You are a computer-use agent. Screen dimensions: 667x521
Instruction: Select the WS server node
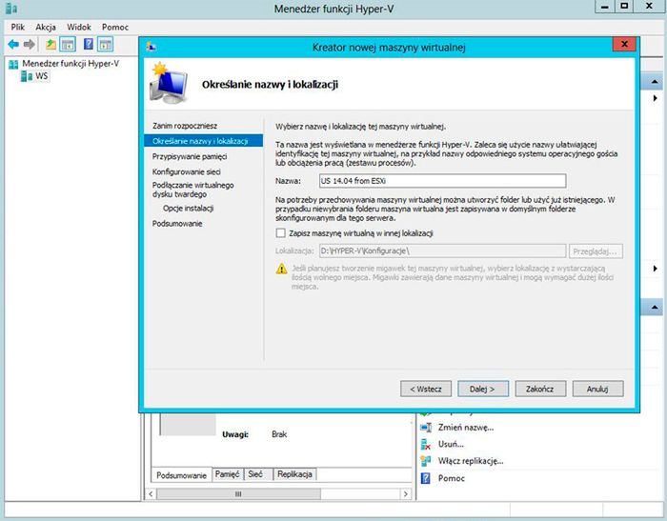coord(41,76)
